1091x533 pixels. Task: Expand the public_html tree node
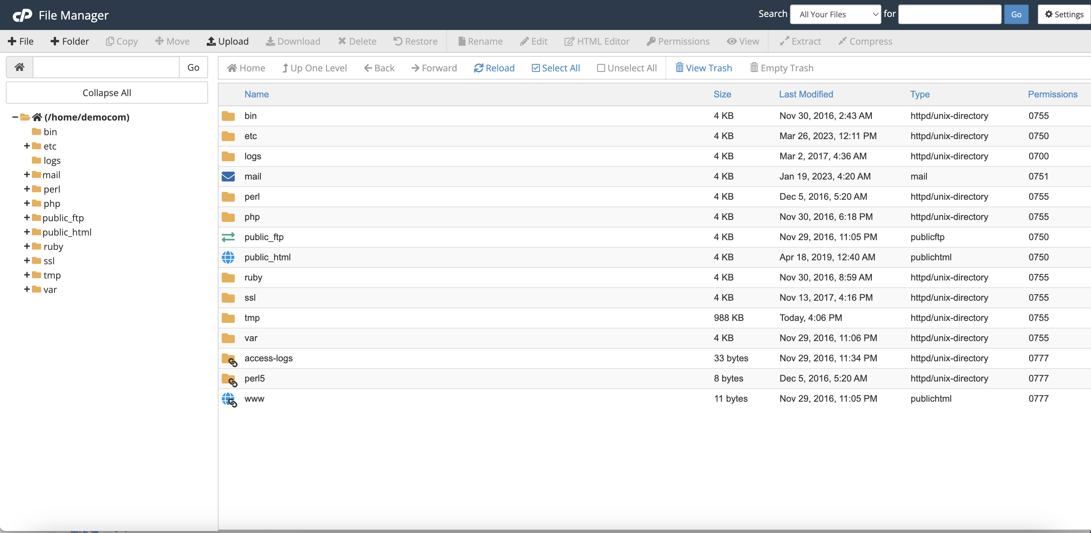point(26,232)
